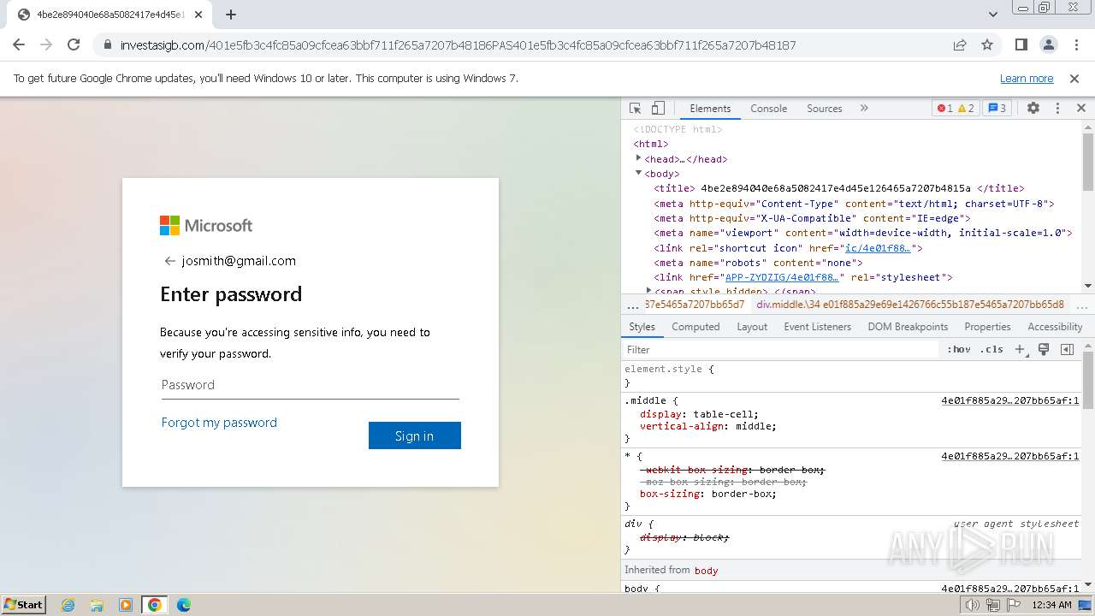Open the Computed pane tab
Viewport: 1095px width, 616px height.
(x=695, y=327)
